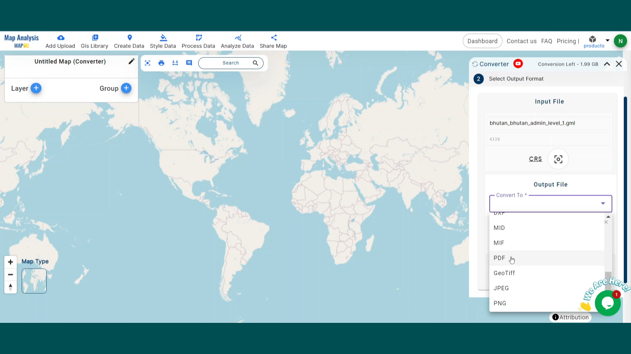Click Style Data in the top toolbar

tap(163, 41)
